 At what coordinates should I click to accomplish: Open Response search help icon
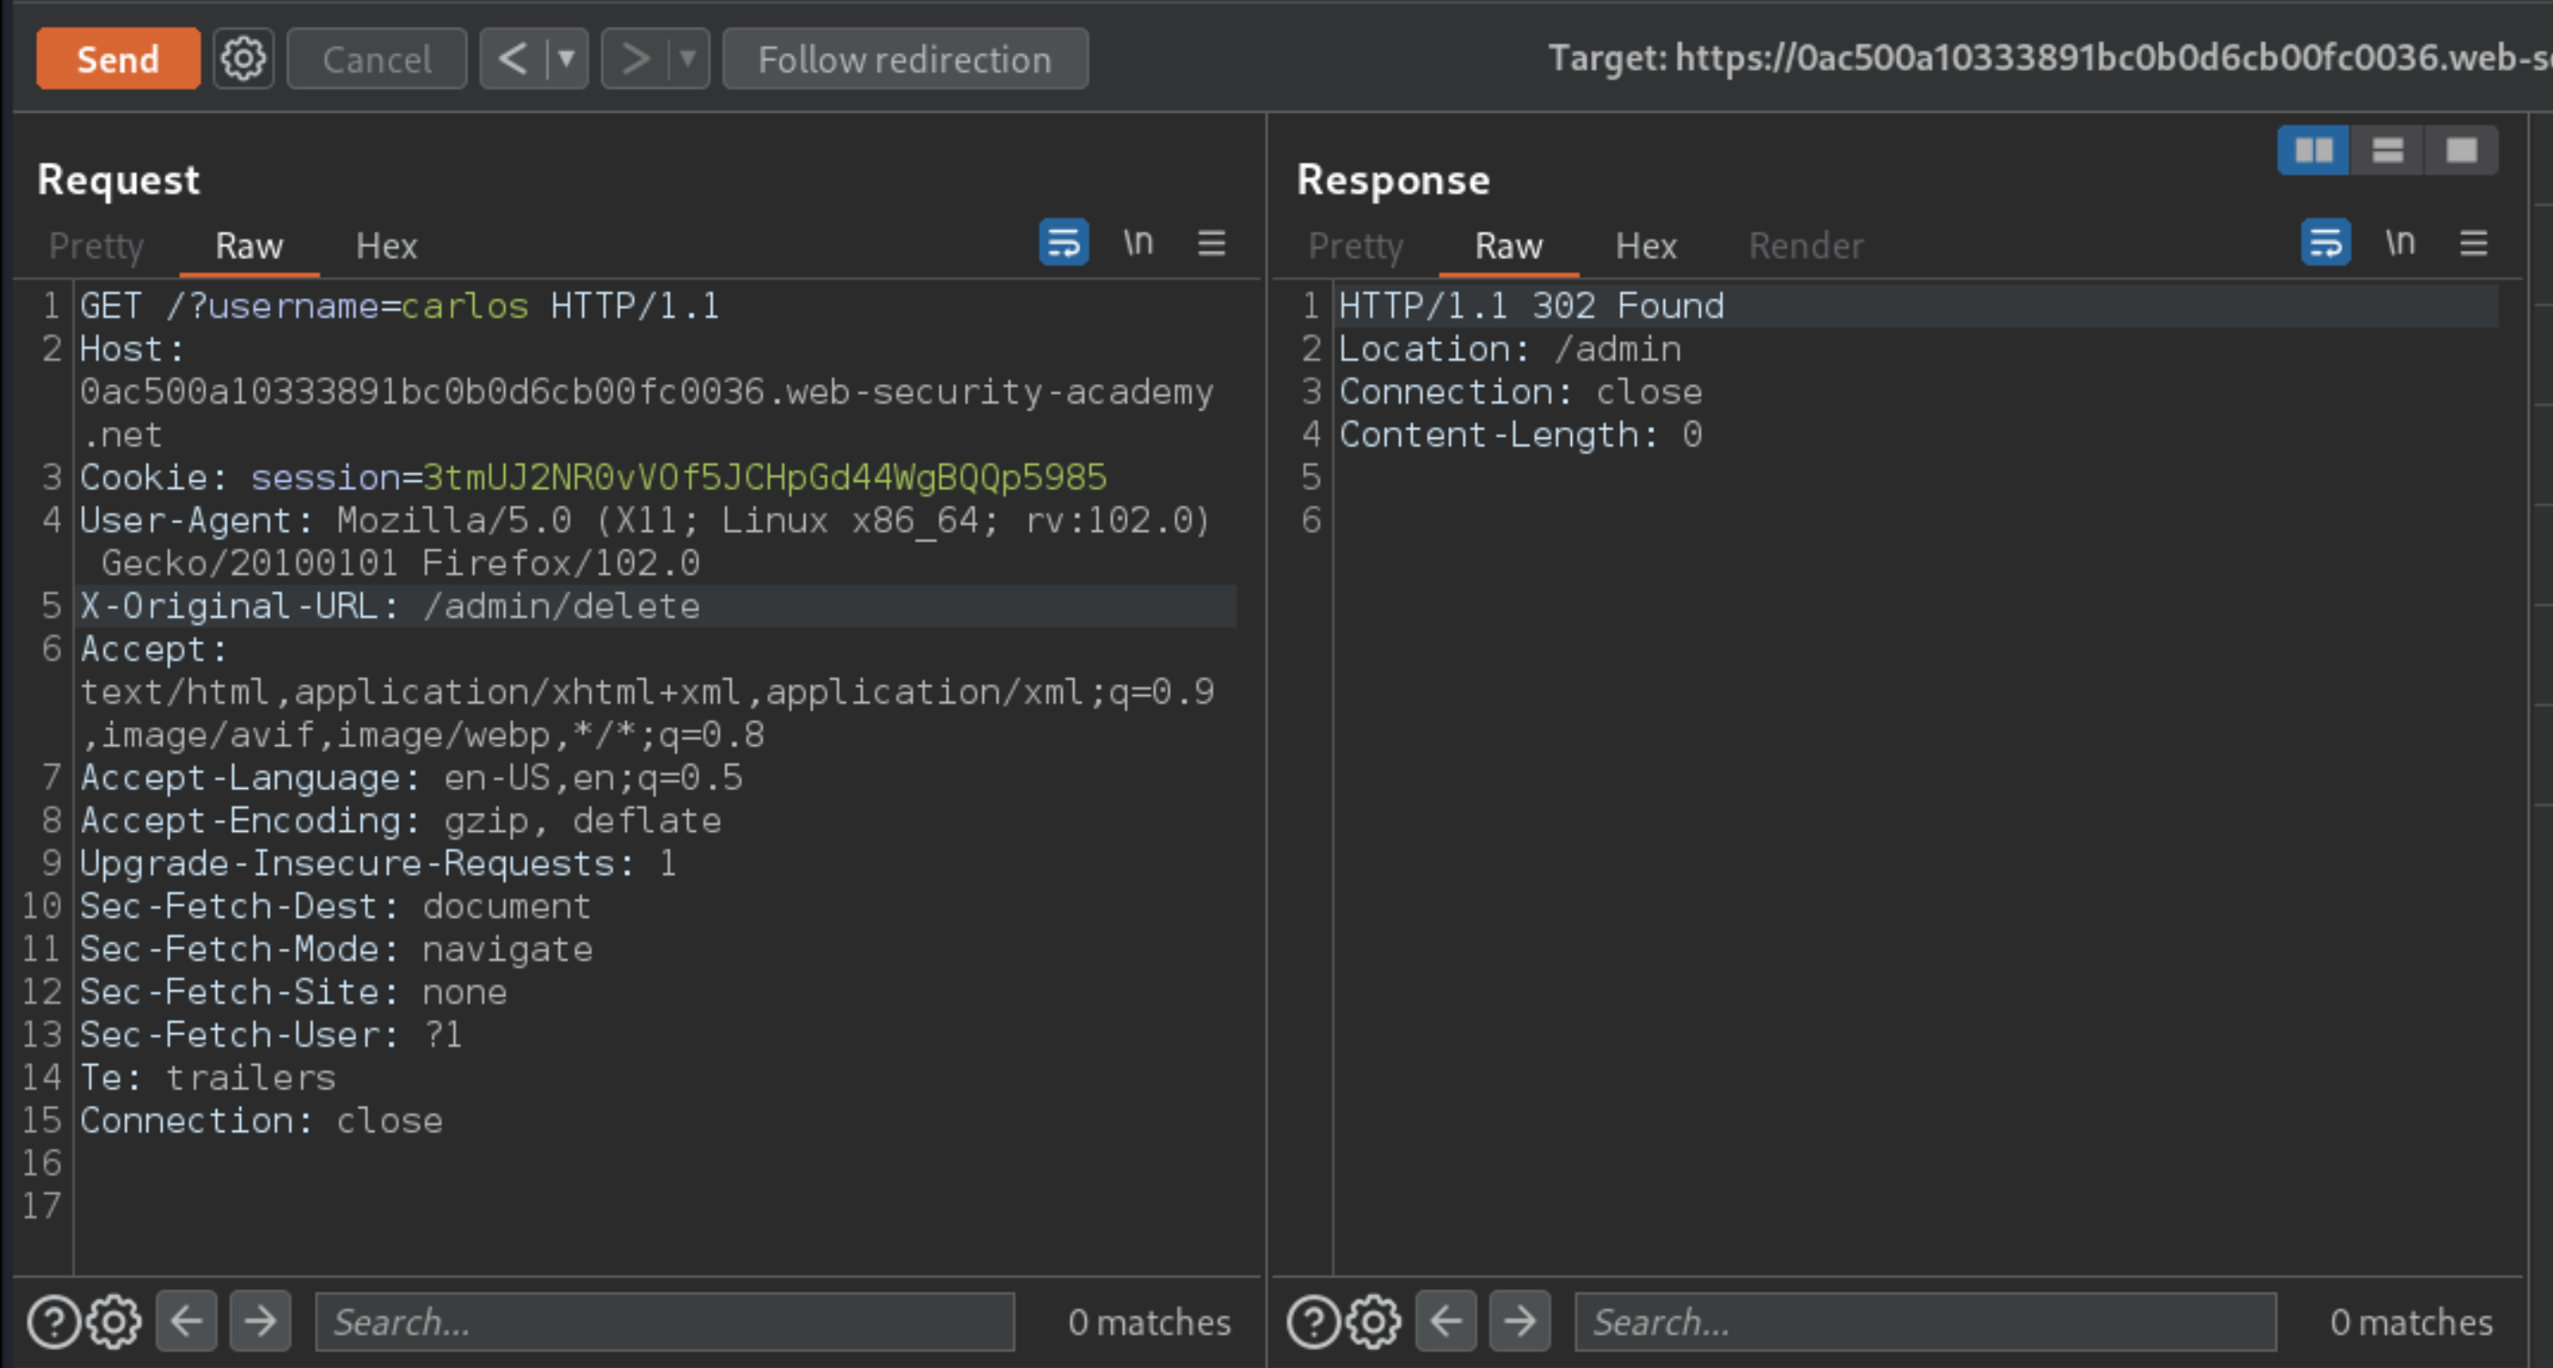point(1314,1321)
